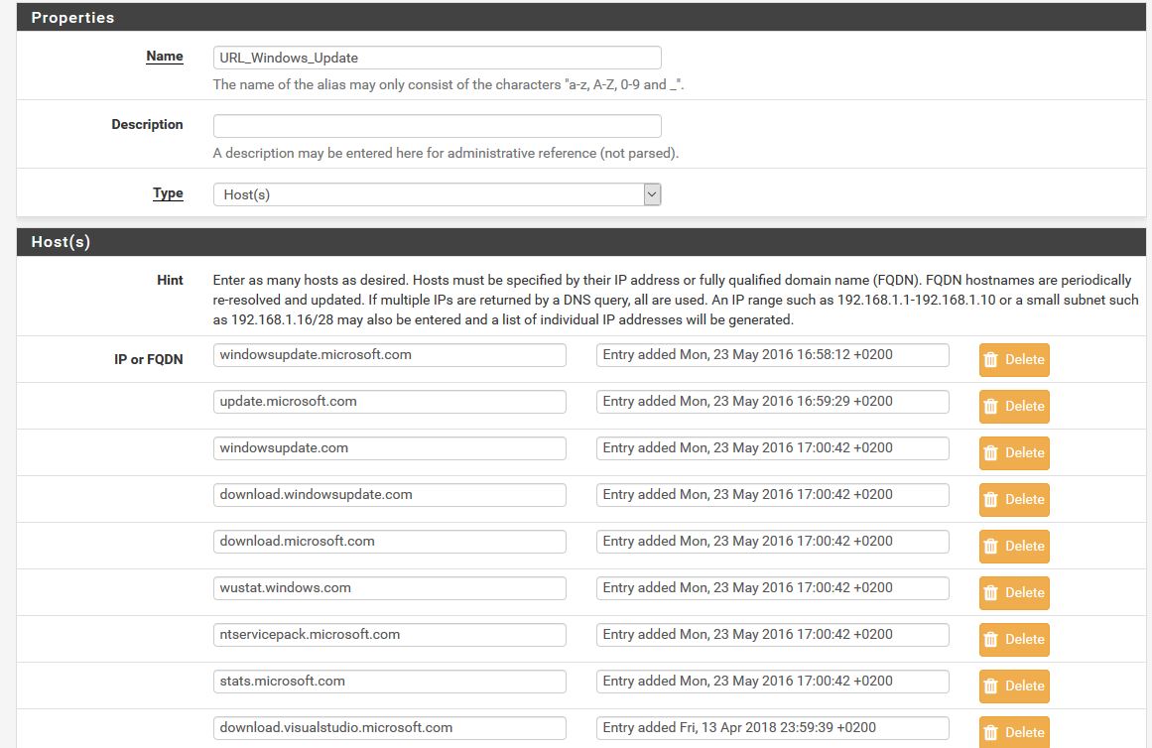Edit the stats.microsoft.com host field
The image size is (1152, 748).
[389, 682]
